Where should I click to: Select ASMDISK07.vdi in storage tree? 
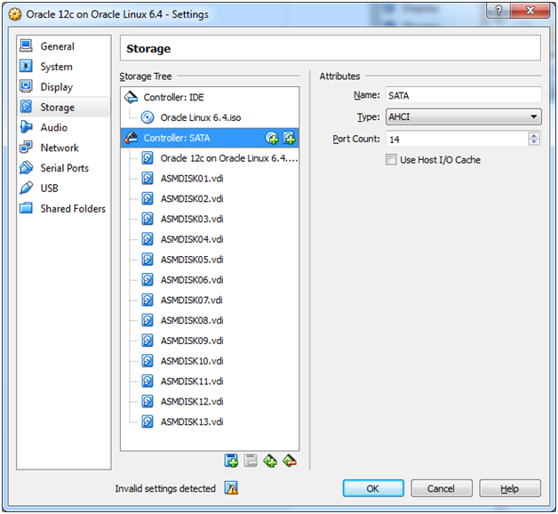191,301
